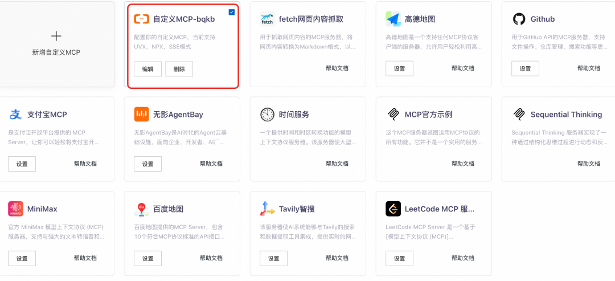Image resolution: width=615 pixels, height=281 pixels.
Task: Click 删除 on the custom MCP card
Action: pos(179,69)
